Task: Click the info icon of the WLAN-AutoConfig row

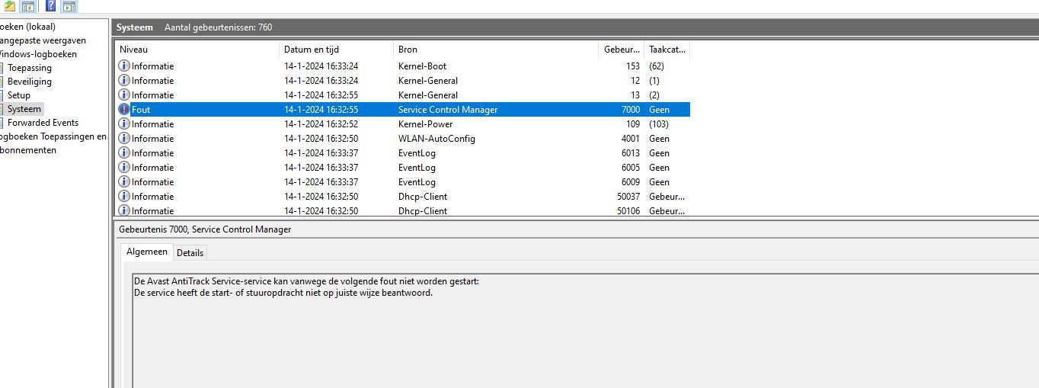Action: point(124,138)
